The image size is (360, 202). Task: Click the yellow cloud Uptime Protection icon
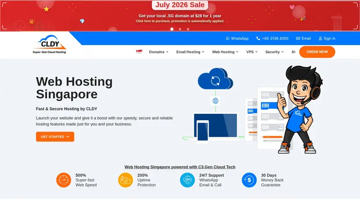tap(126, 180)
